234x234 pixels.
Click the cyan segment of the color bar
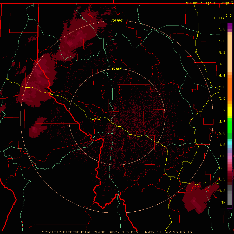click(230, 143)
